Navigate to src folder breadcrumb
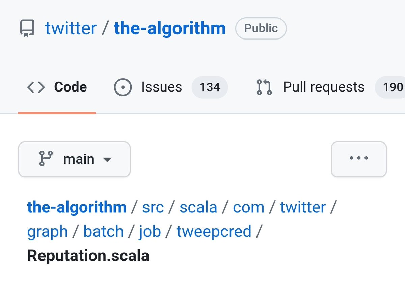The width and height of the screenshot is (405, 286). pyautogui.click(x=153, y=207)
